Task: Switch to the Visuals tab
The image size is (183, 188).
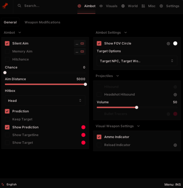Action: [108, 6]
